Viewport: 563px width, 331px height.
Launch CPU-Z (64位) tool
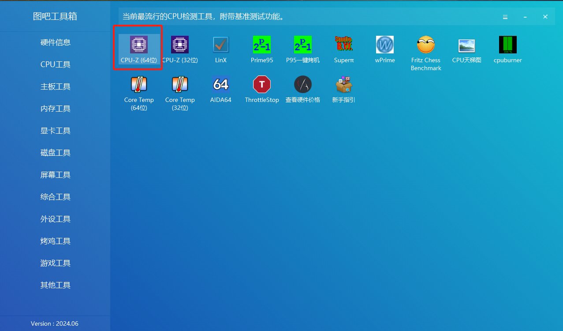(x=138, y=49)
